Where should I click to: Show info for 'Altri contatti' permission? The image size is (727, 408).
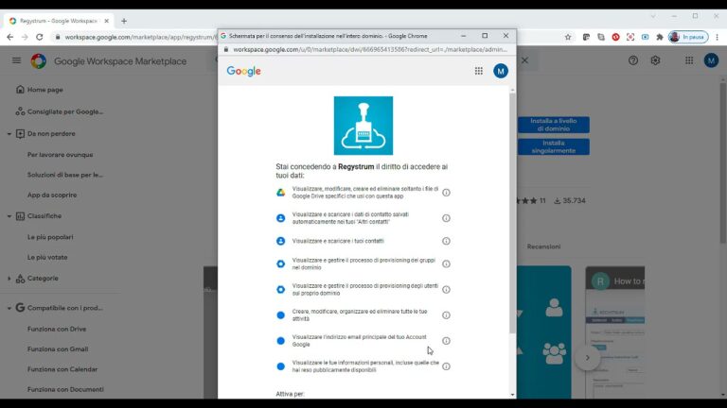click(x=446, y=218)
